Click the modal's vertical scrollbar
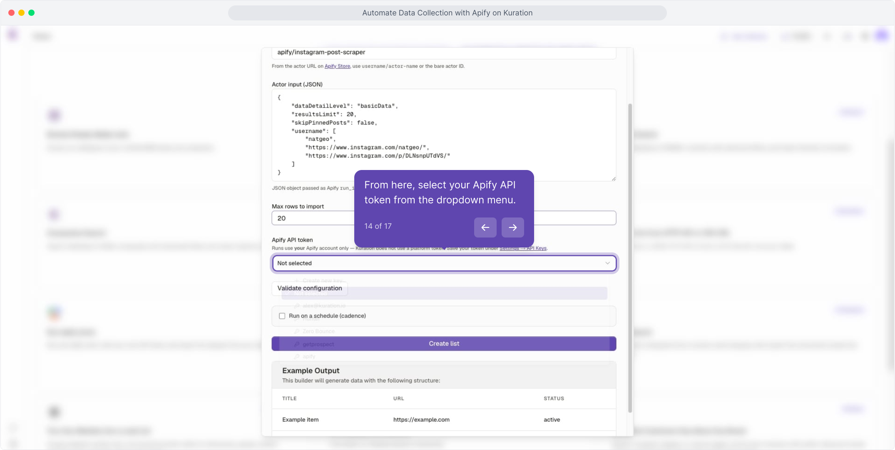895x450 pixels. pyautogui.click(x=630, y=258)
